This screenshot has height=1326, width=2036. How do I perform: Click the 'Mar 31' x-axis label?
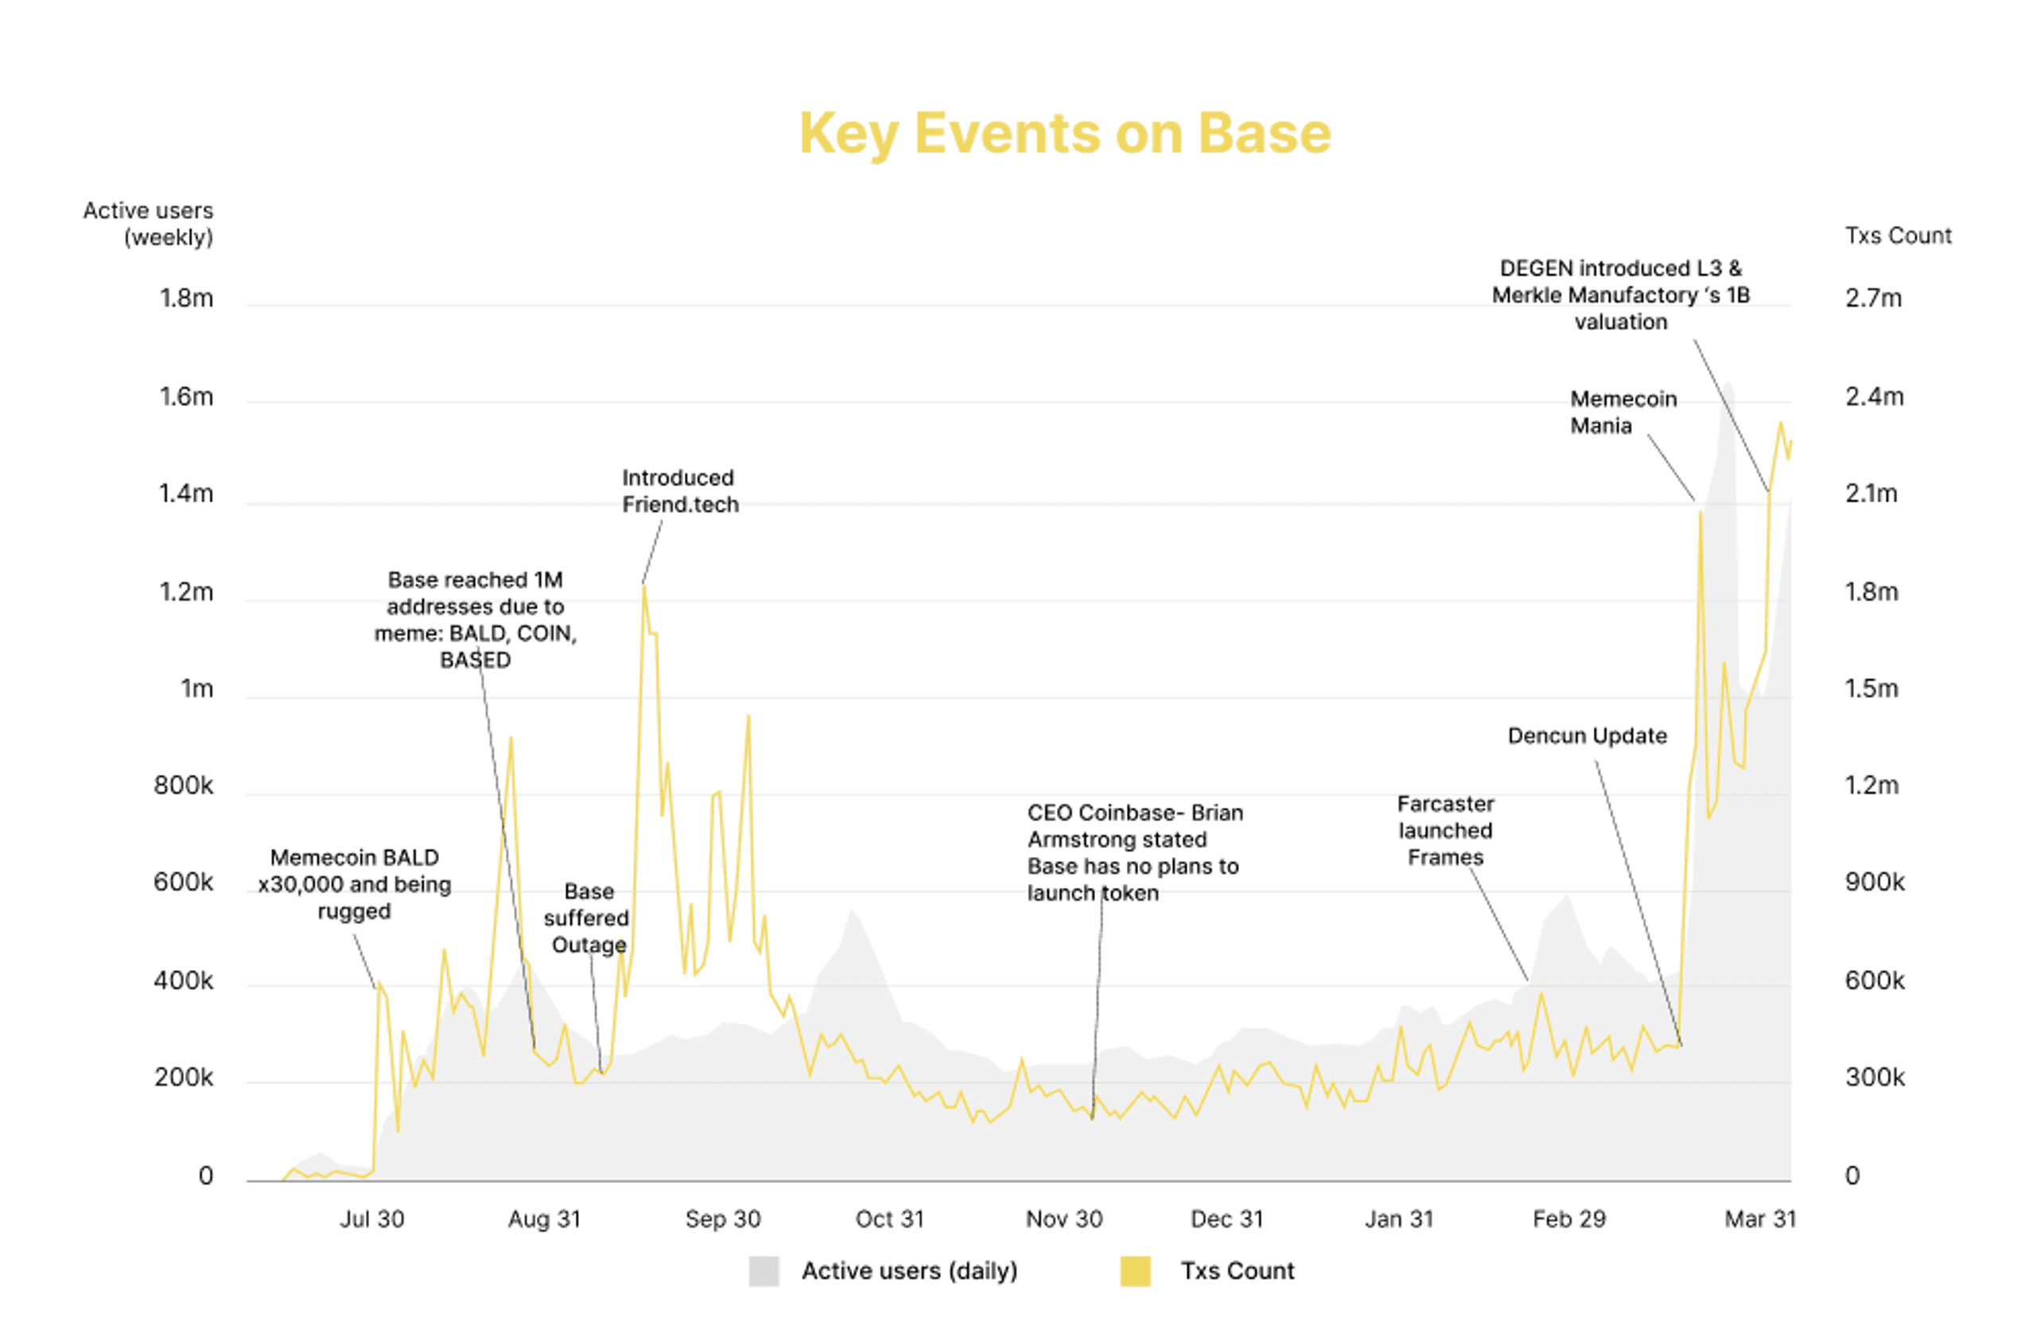[x=1760, y=1218]
